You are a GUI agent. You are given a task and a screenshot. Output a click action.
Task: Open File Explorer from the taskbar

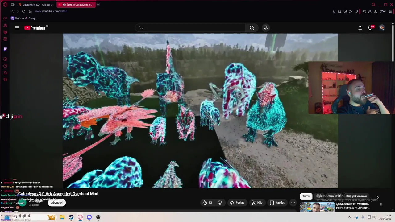pyautogui.click(x=62, y=217)
